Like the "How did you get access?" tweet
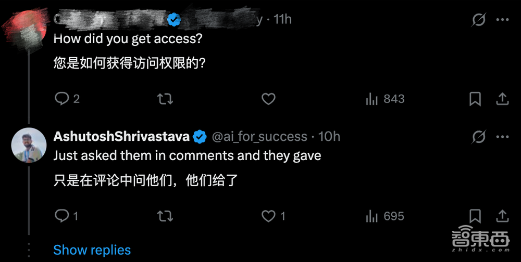521x262 pixels. coord(268,99)
